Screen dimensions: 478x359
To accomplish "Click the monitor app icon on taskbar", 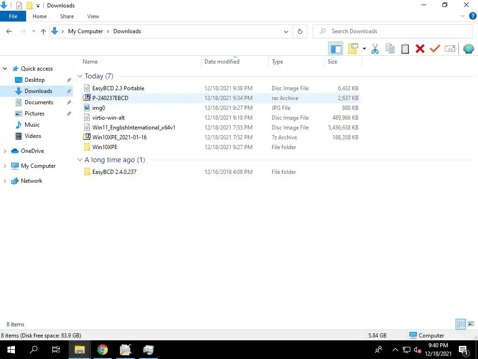I will [x=148, y=350].
